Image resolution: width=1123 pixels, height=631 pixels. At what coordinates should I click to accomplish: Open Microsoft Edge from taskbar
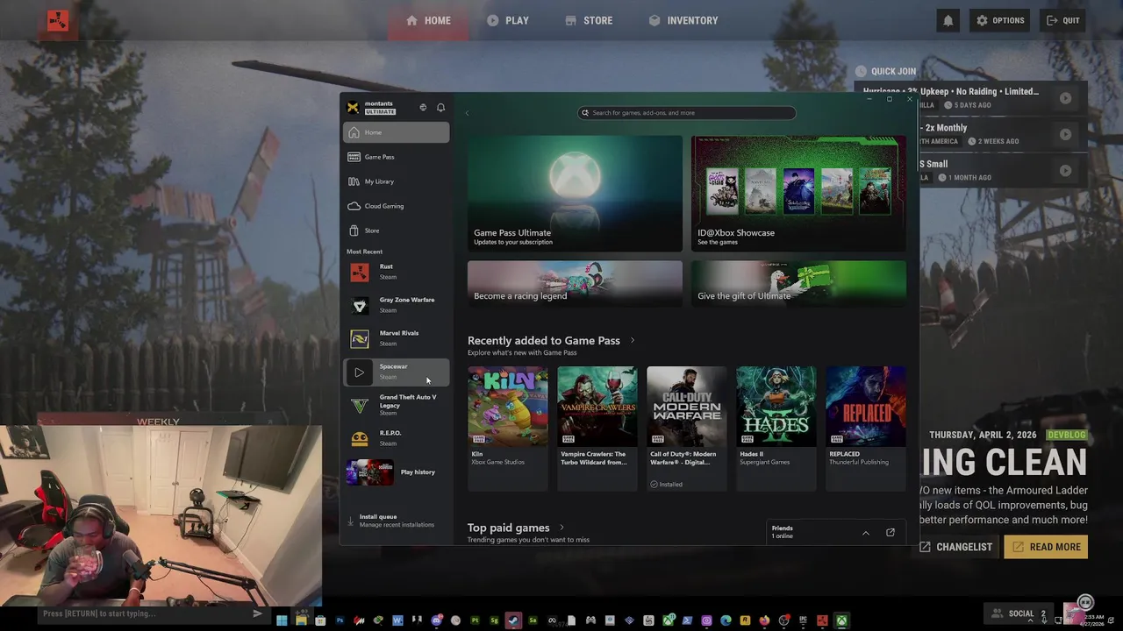726,620
